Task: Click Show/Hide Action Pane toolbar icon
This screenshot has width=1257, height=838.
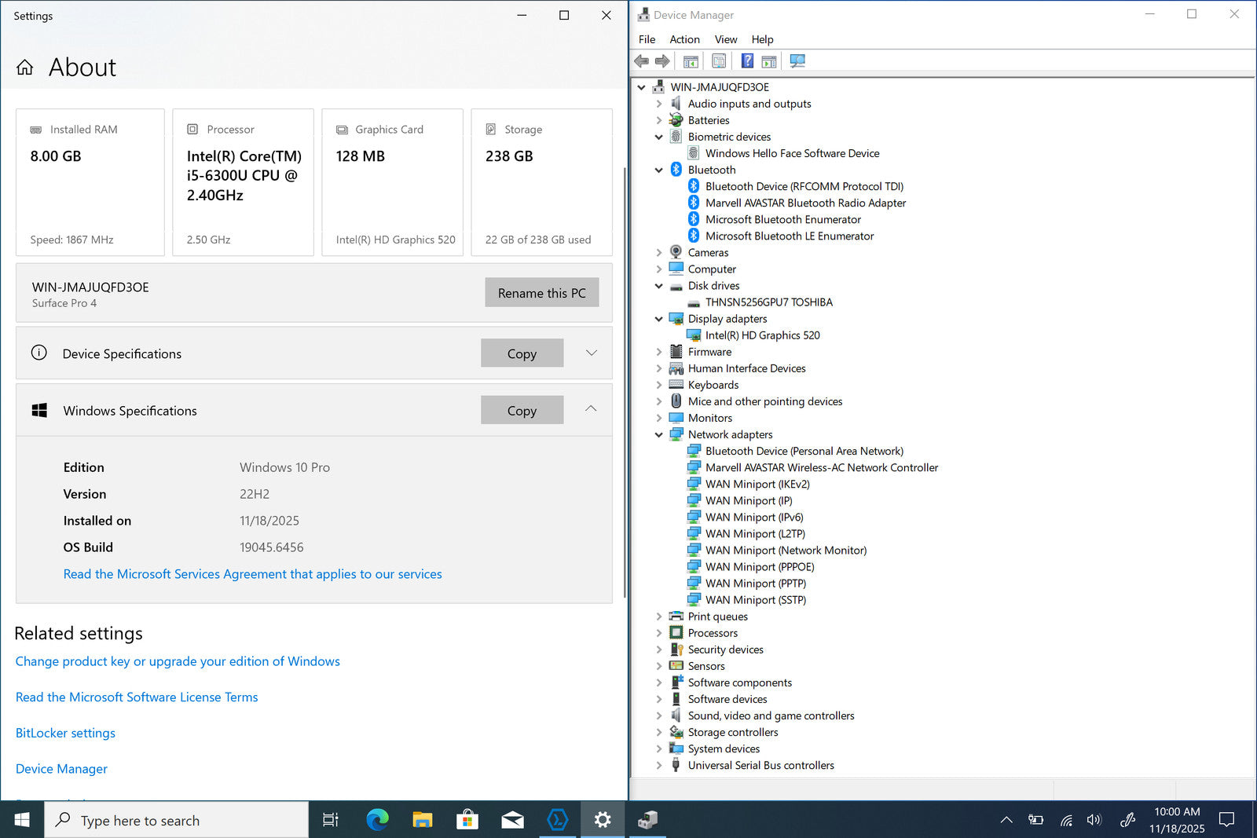Action: 769,61
